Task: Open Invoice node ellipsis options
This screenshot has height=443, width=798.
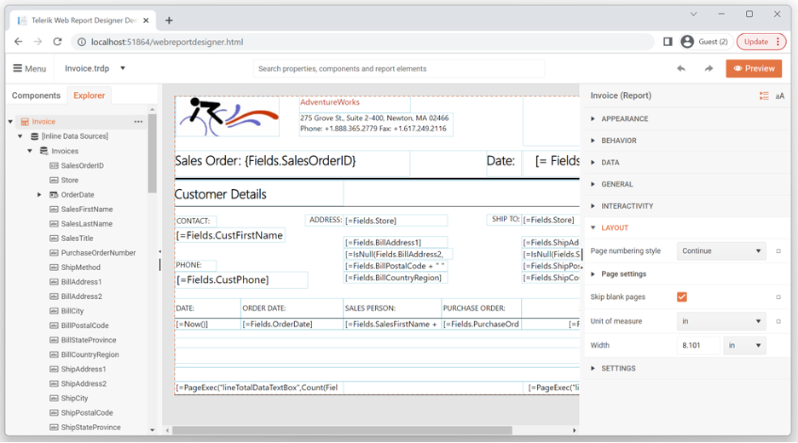Action: coord(138,122)
